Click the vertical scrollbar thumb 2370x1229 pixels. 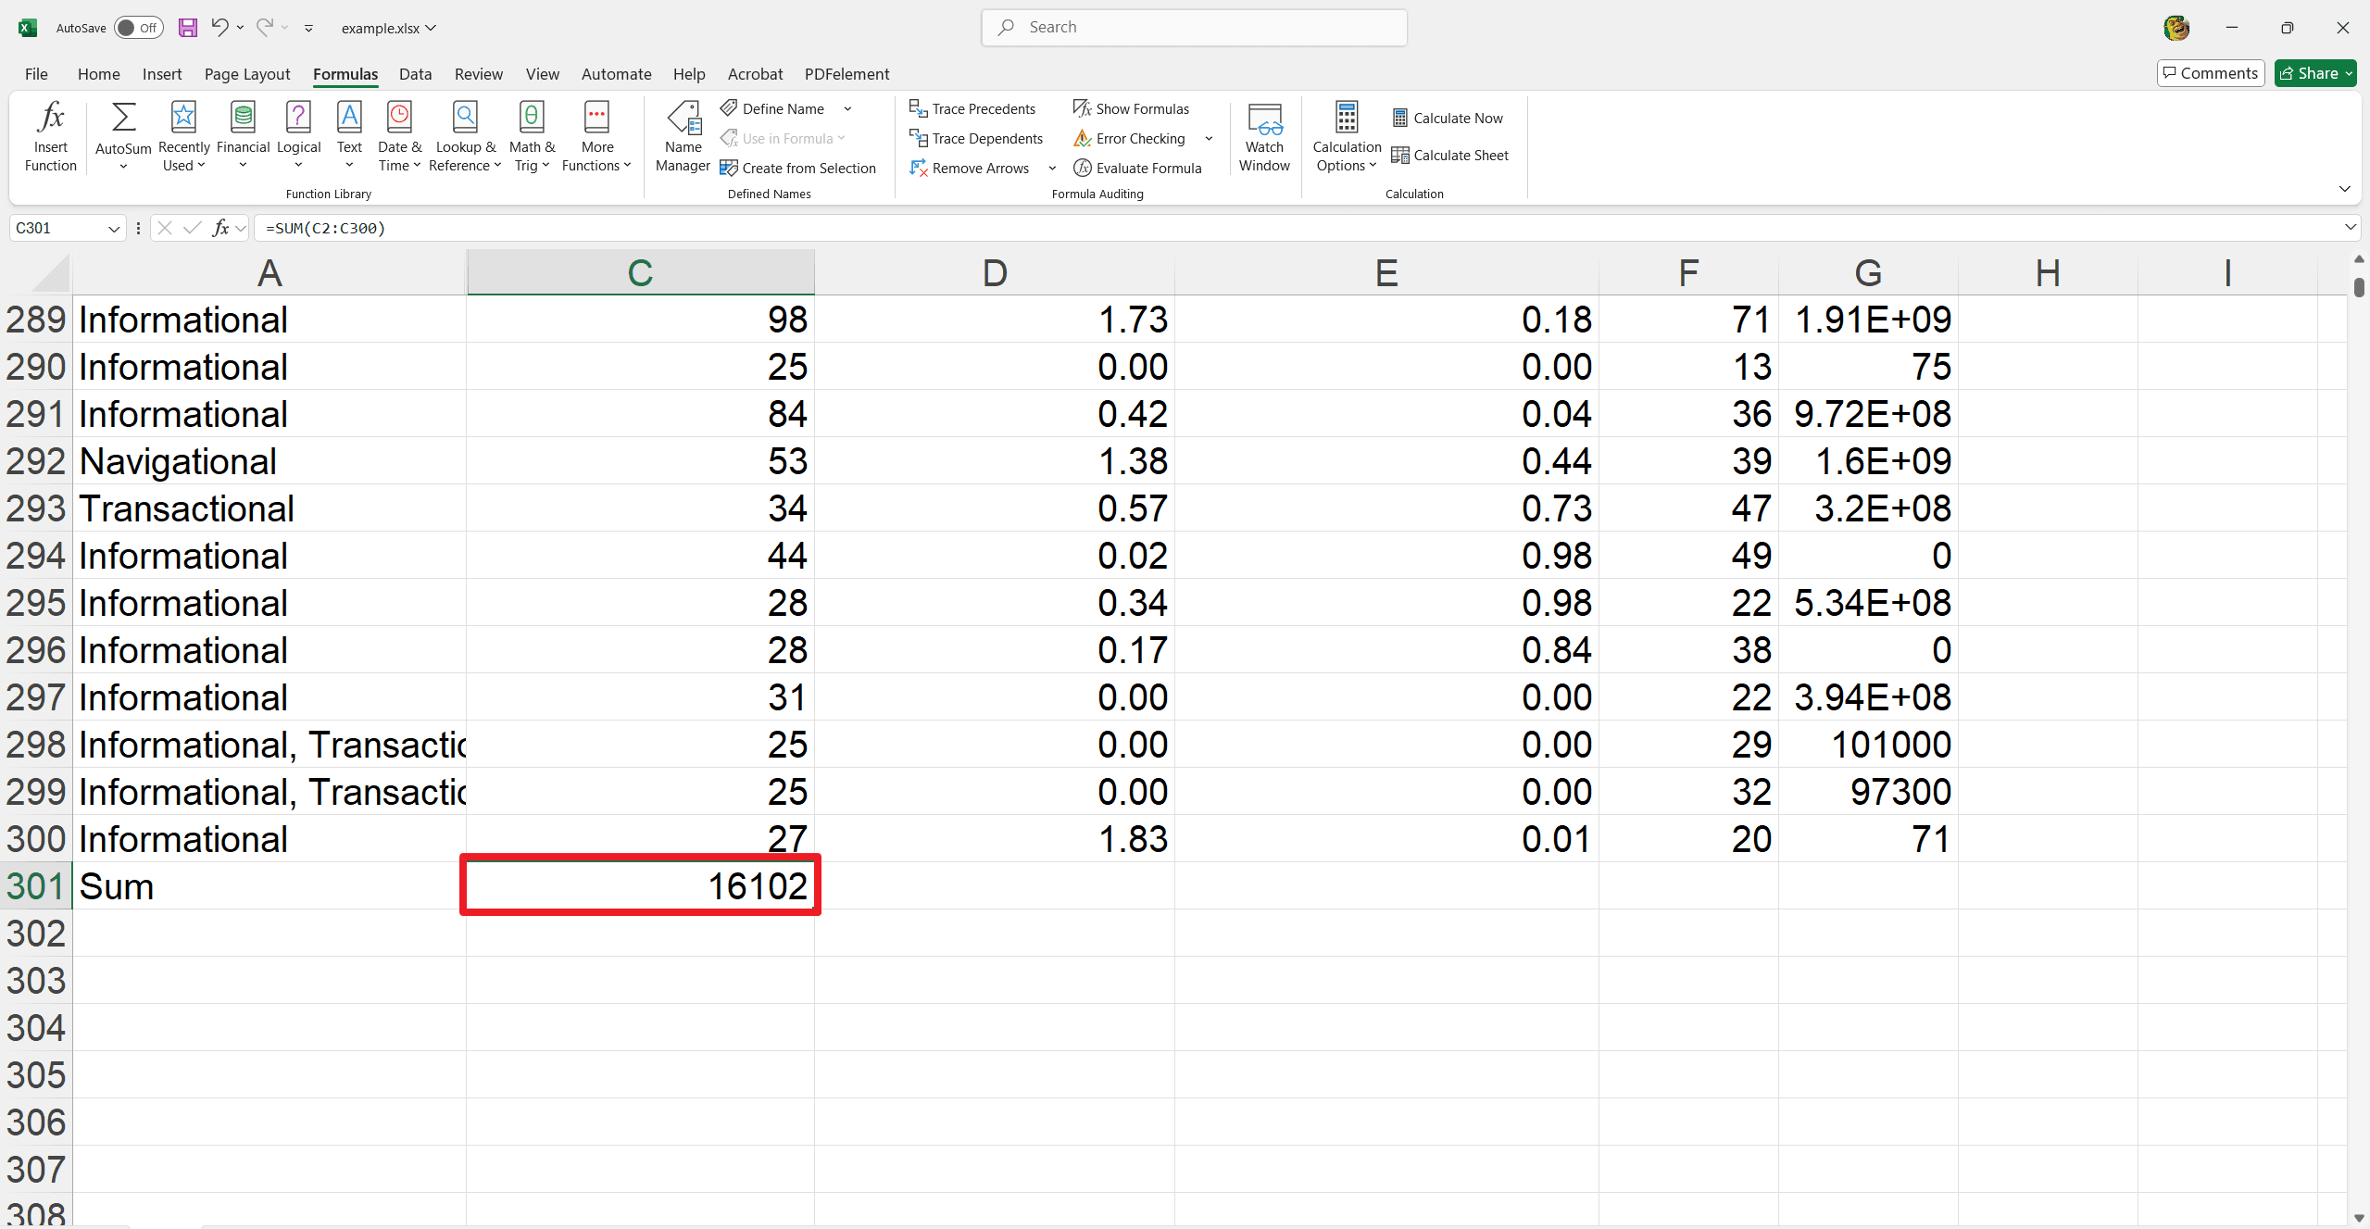coord(2359,287)
